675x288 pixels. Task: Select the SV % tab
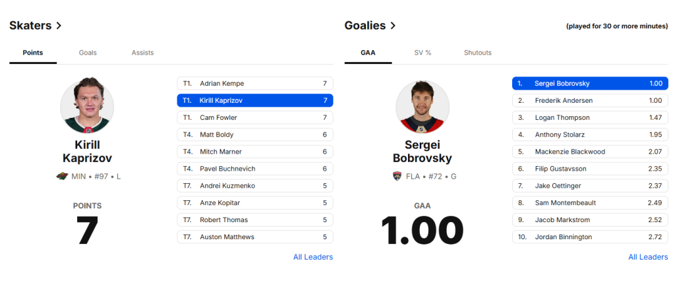pos(423,53)
